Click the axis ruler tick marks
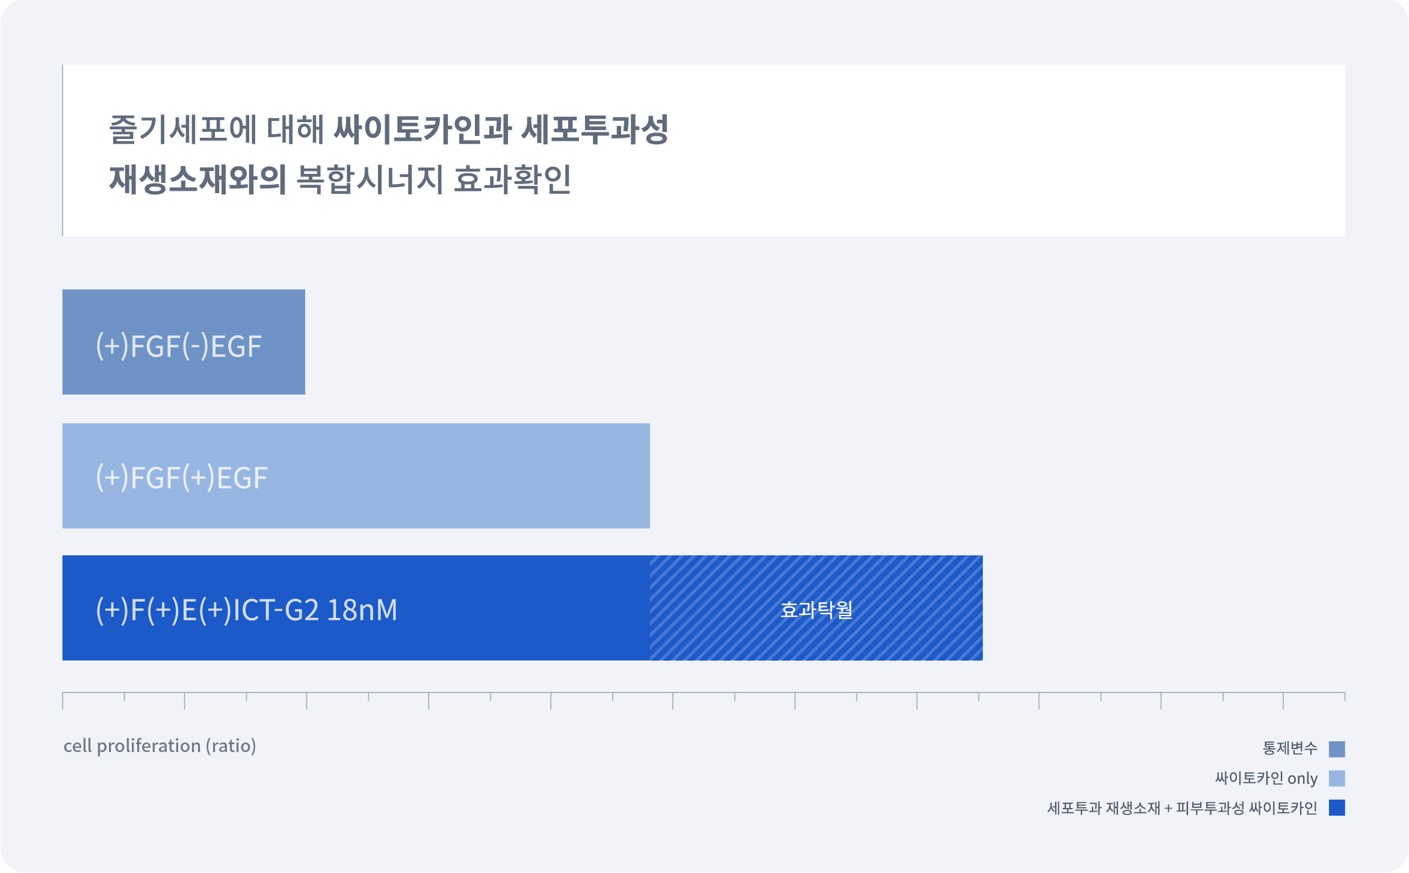1409x873 pixels. (704, 700)
